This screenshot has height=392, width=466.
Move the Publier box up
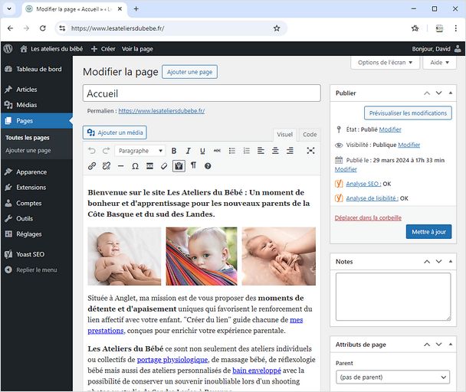[427, 93]
